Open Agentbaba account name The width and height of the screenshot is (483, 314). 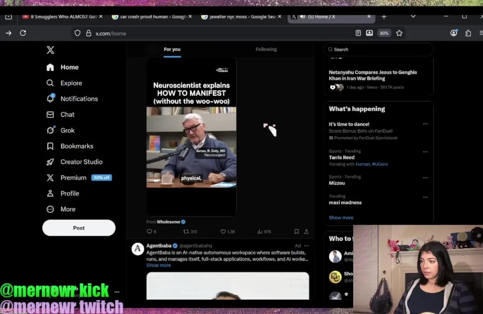(x=159, y=246)
